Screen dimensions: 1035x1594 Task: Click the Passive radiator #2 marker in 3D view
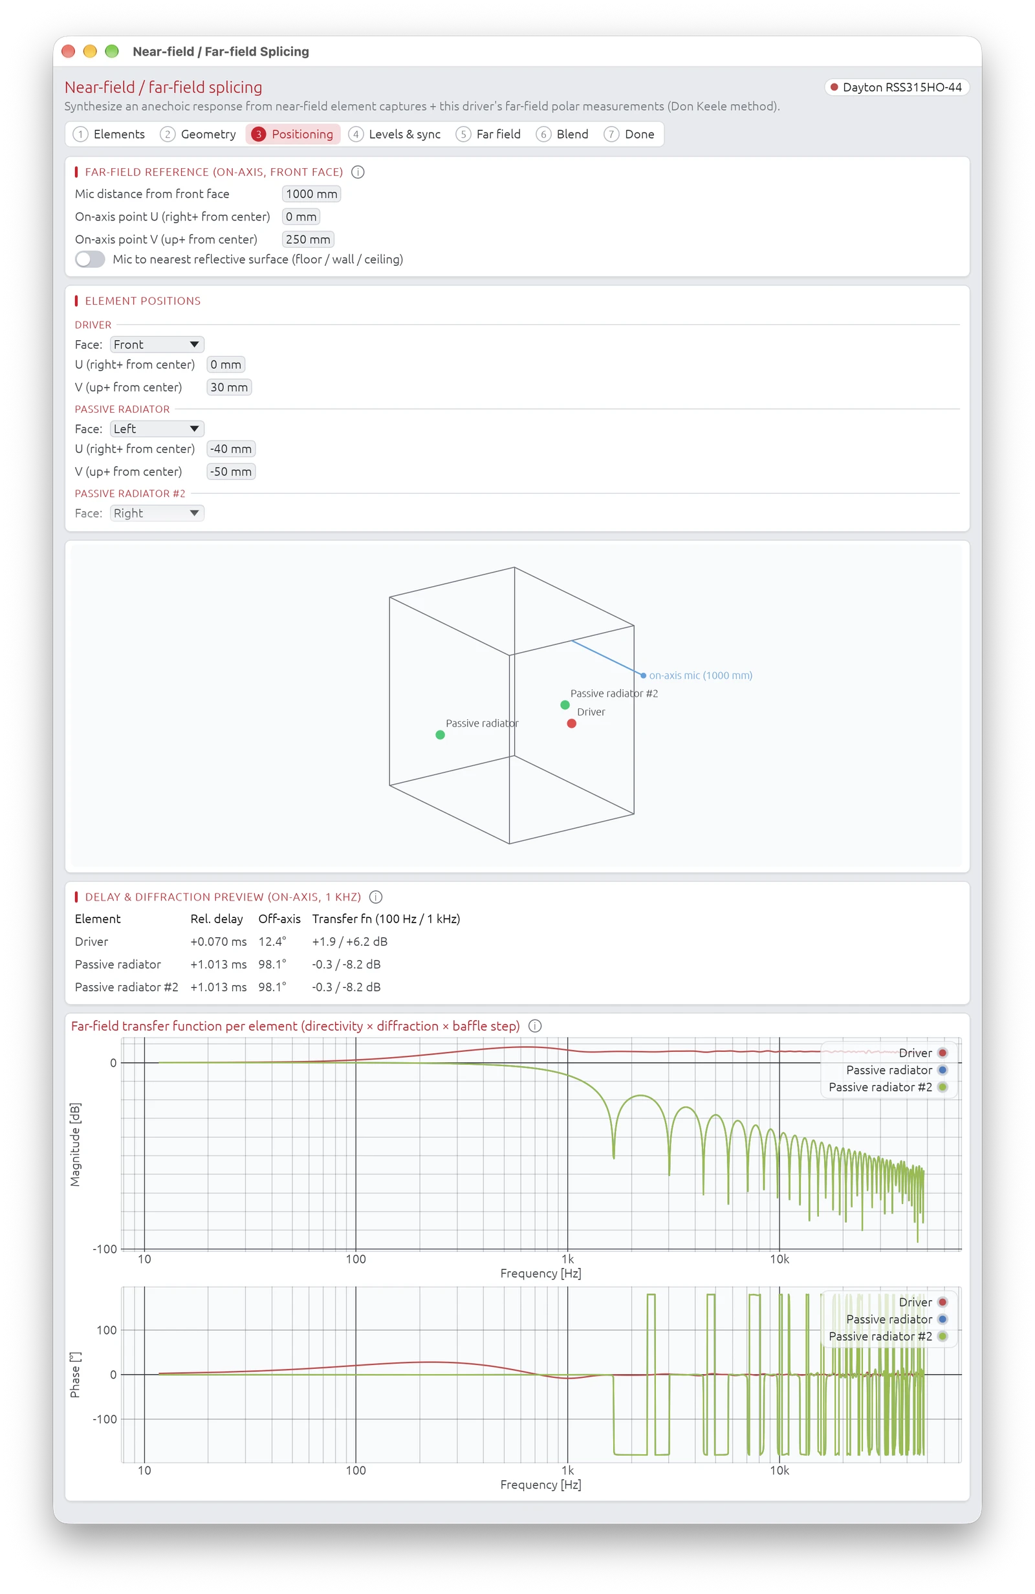[565, 704]
